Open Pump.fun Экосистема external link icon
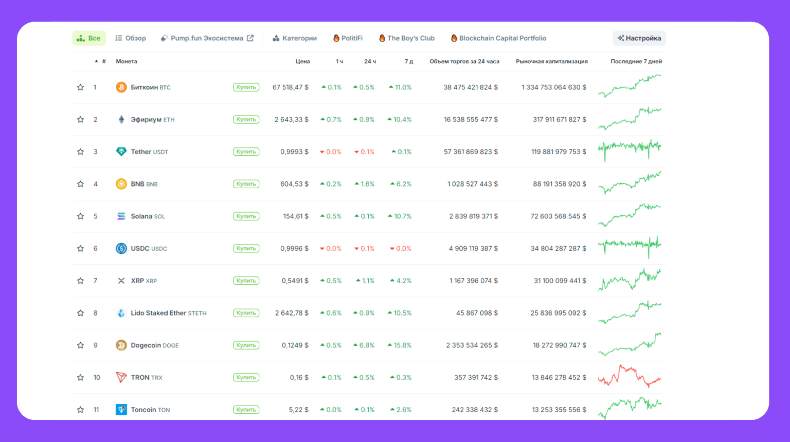 pos(250,38)
